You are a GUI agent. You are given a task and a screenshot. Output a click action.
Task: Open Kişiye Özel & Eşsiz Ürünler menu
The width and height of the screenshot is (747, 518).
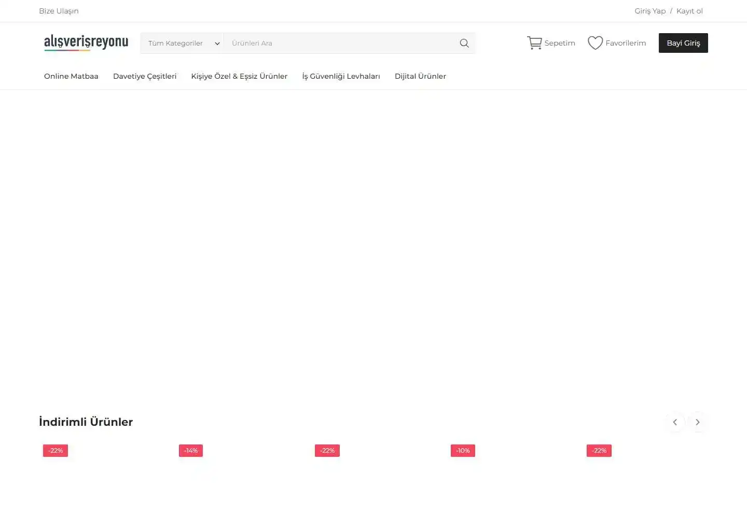(x=239, y=76)
